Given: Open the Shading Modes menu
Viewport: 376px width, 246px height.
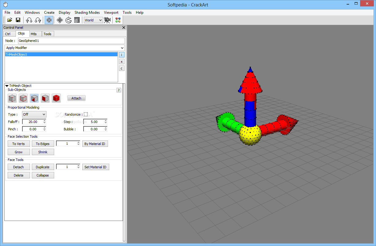Looking at the screenshot, I should point(87,13).
